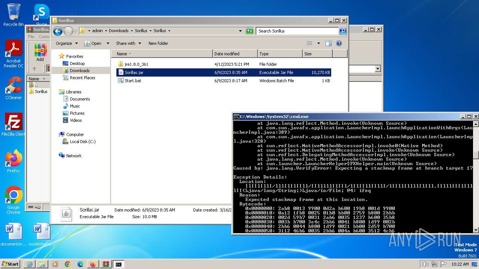The width and height of the screenshot is (479, 269).
Task: Click the Forward arrow in Explorer
Action: [68, 31]
